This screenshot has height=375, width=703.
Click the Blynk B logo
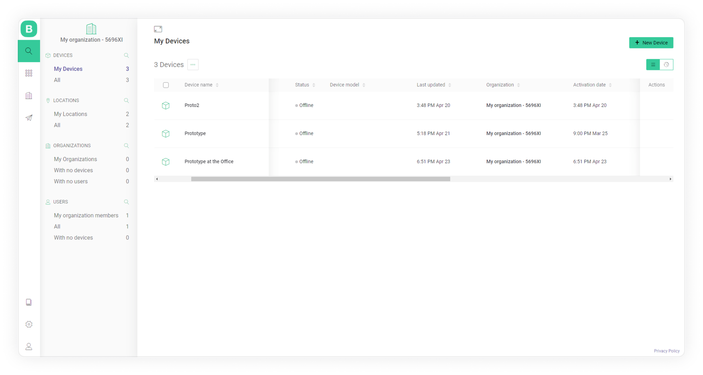[x=29, y=29]
